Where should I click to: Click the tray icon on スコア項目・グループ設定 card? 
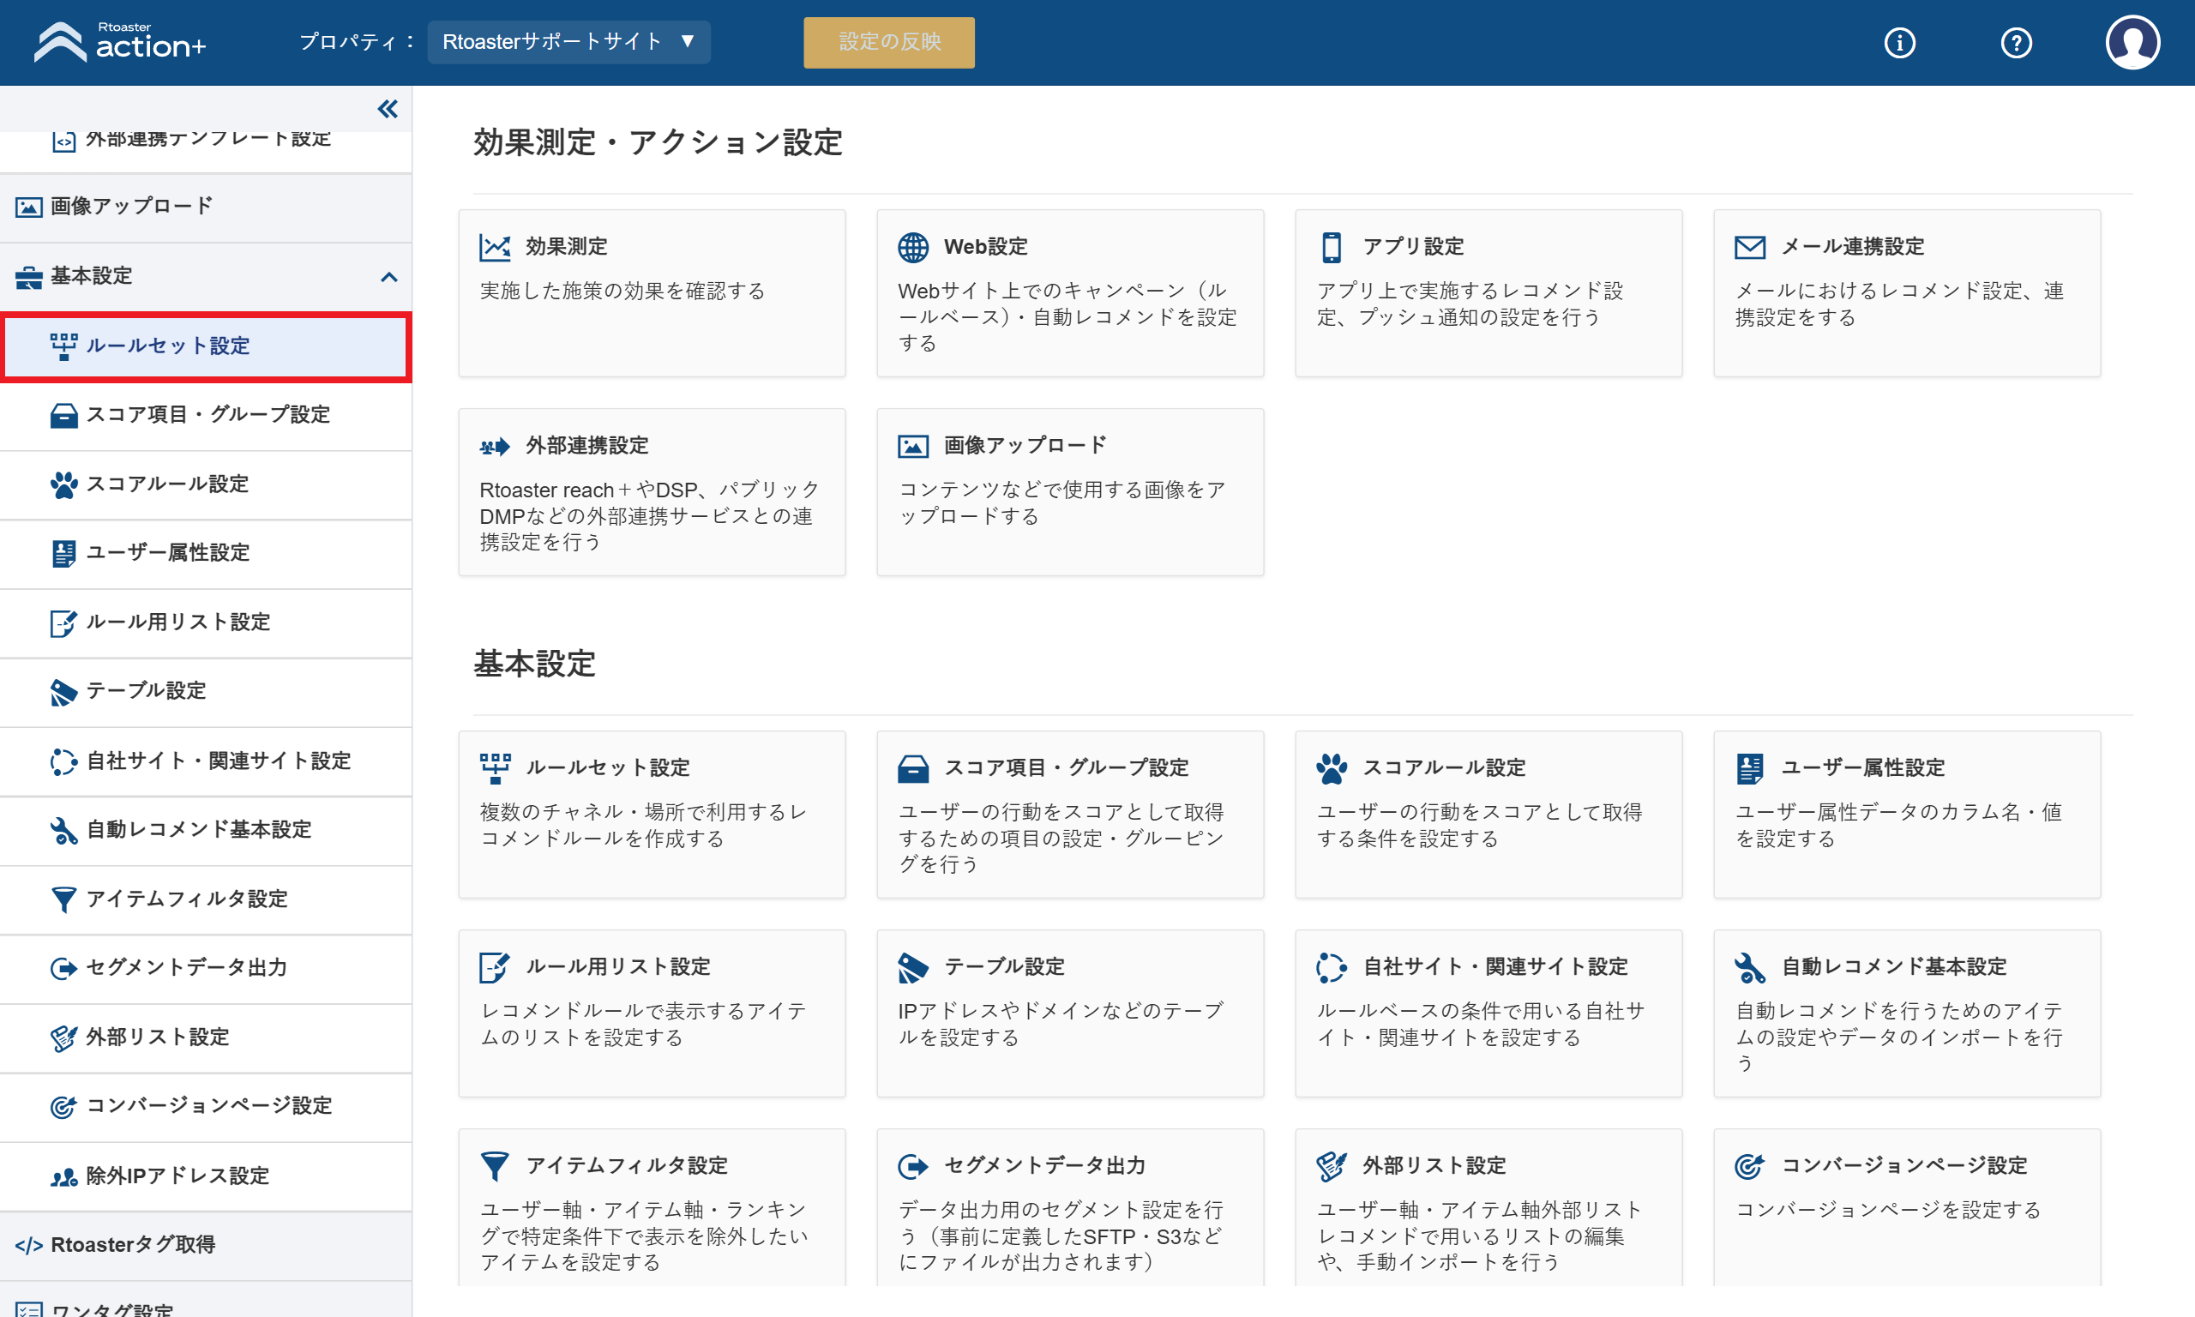pos(913,768)
